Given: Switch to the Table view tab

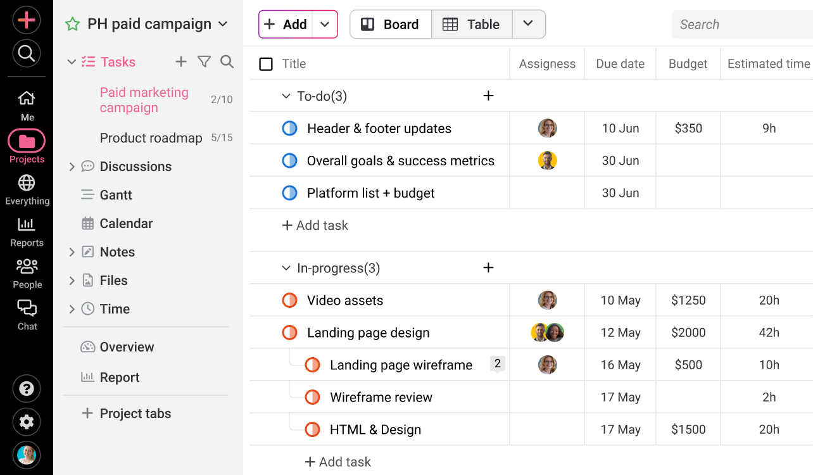Looking at the screenshot, I should (x=472, y=24).
